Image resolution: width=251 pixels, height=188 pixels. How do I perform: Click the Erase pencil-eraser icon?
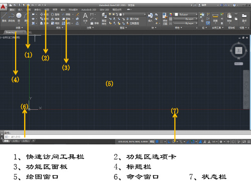coord(77,15)
